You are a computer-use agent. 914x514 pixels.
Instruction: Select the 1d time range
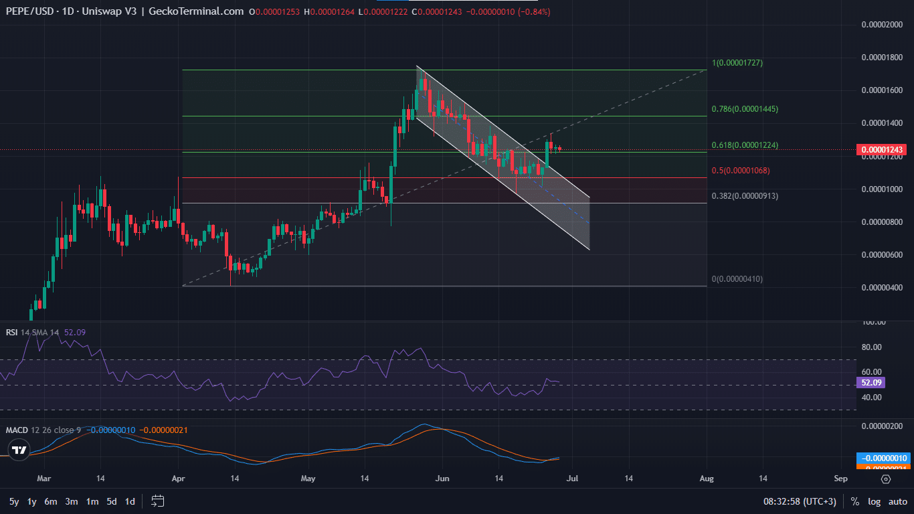(x=130, y=501)
